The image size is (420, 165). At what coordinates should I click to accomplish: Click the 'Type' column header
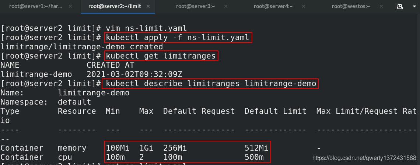tap(10, 111)
